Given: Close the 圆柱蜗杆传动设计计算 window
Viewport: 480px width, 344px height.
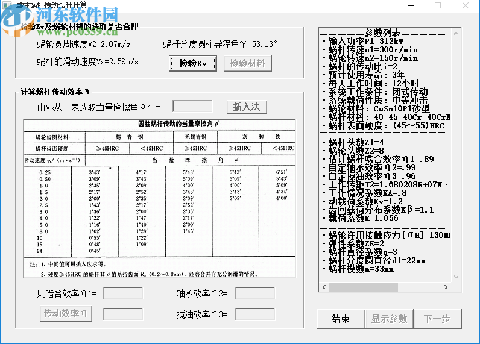Looking at the screenshot, I should click(x=466, y=5).
